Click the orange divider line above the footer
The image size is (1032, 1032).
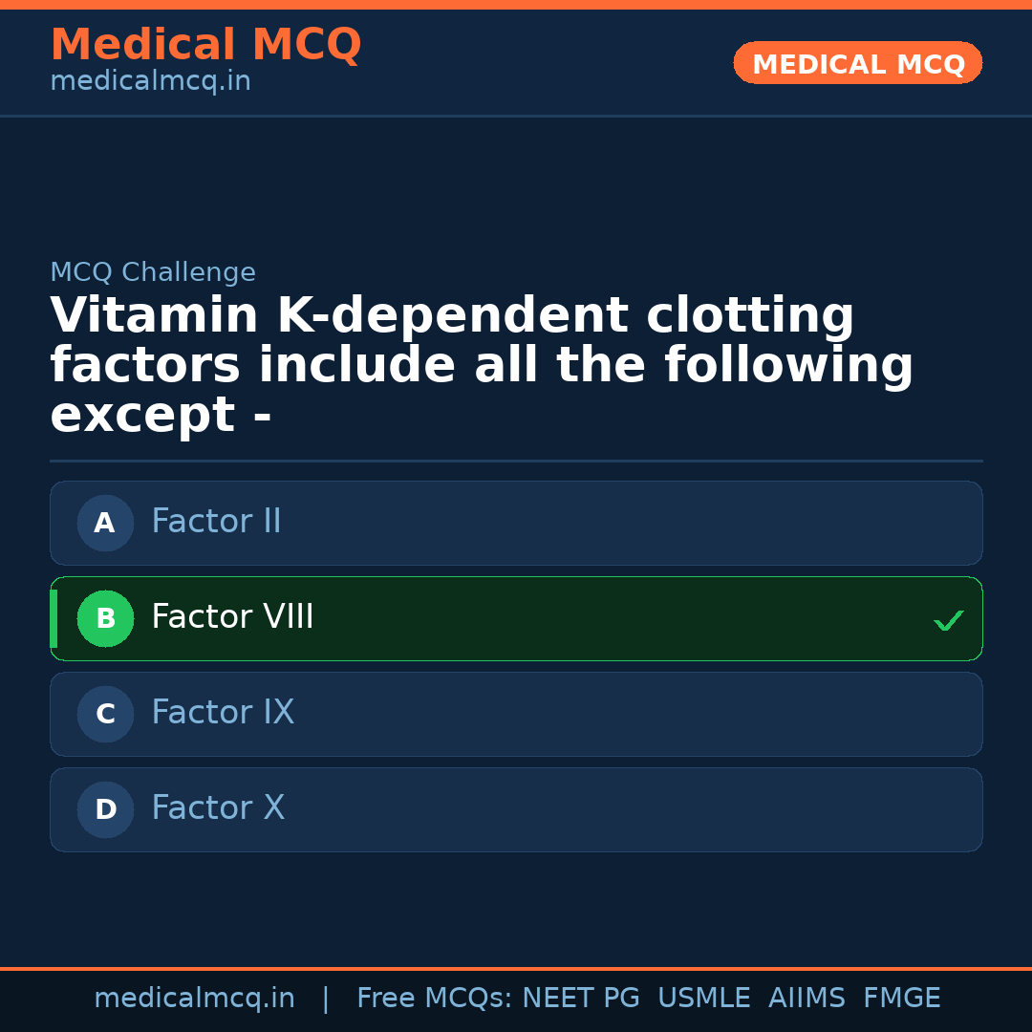pos(516,967)
